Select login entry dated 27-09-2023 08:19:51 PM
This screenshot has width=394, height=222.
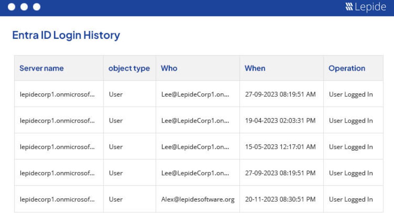click(280, 173)
